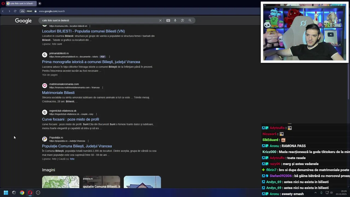
Task: Click chat username Stefan092006
Action: click(x=281, y=176)
